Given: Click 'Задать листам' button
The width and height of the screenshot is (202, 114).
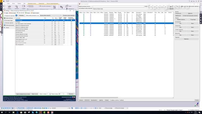Looking at the screenshot, I should pos(35,94).
